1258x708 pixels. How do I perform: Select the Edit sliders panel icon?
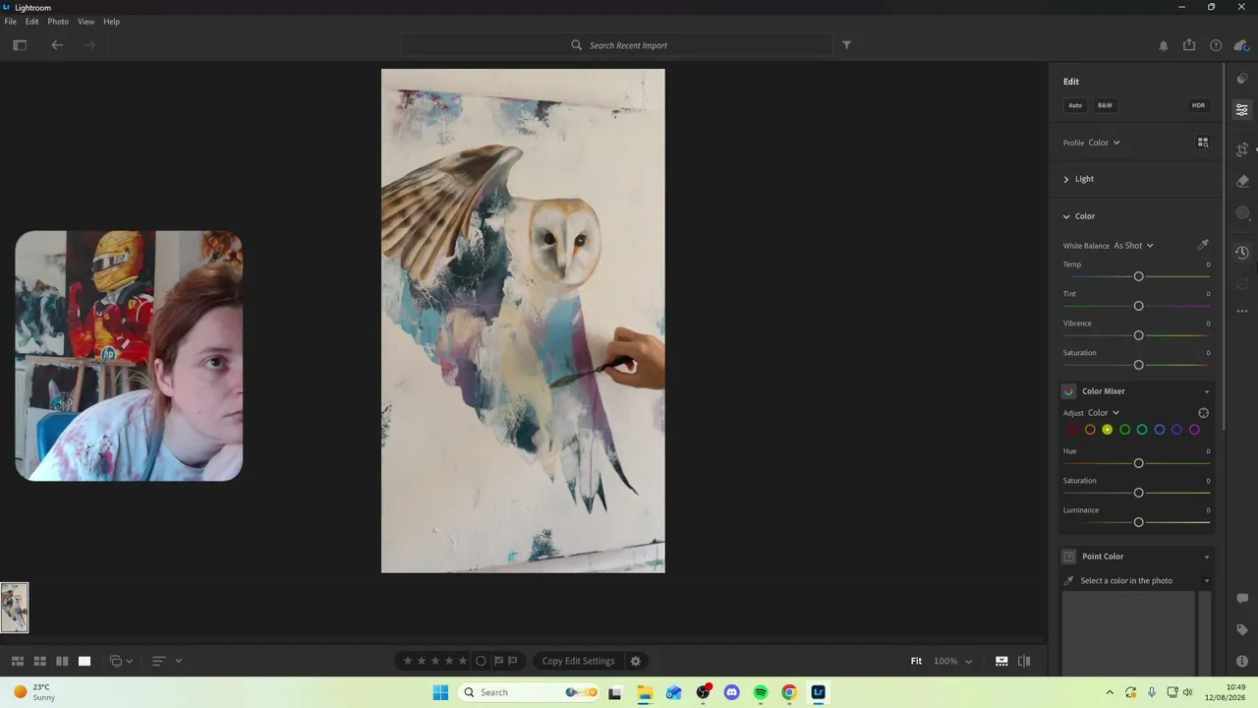[x=1242, y=110]
